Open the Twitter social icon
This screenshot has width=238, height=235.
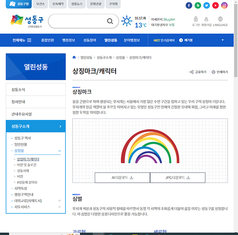point(207,6)
